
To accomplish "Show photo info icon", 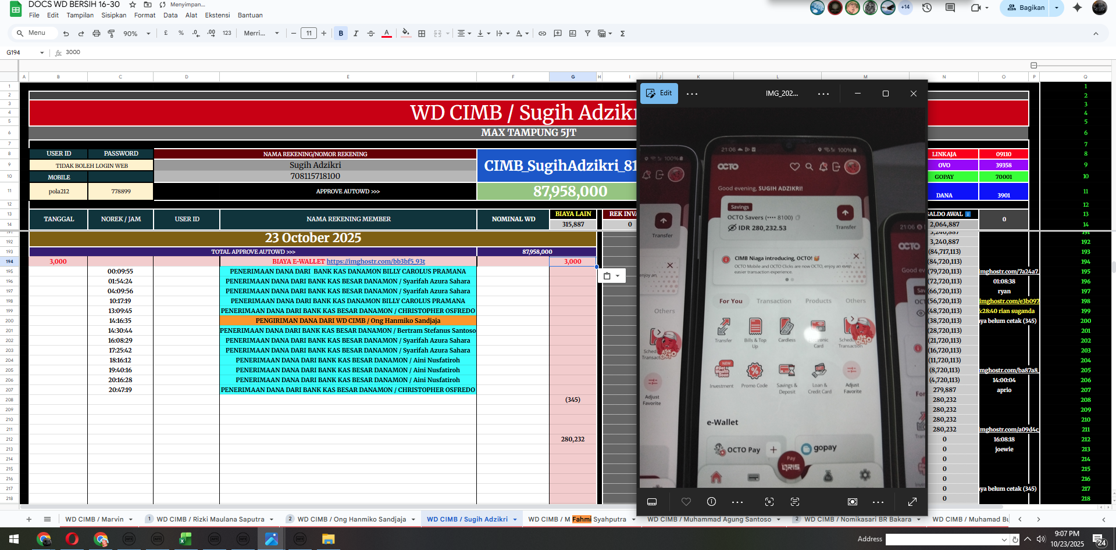I will pyautogui.click(x=711, y=502).
